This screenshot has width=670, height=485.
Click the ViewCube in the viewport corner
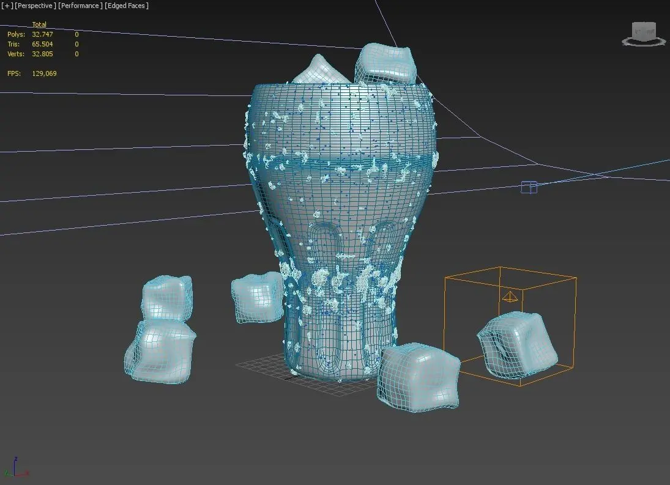(x=644, y=34)
